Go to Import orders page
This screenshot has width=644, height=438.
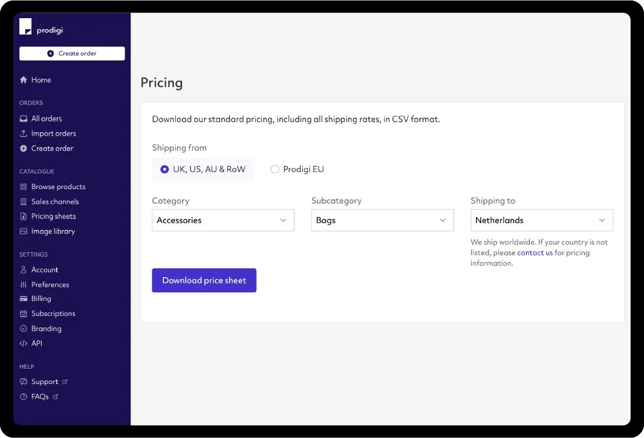click(x=48, y=133)
